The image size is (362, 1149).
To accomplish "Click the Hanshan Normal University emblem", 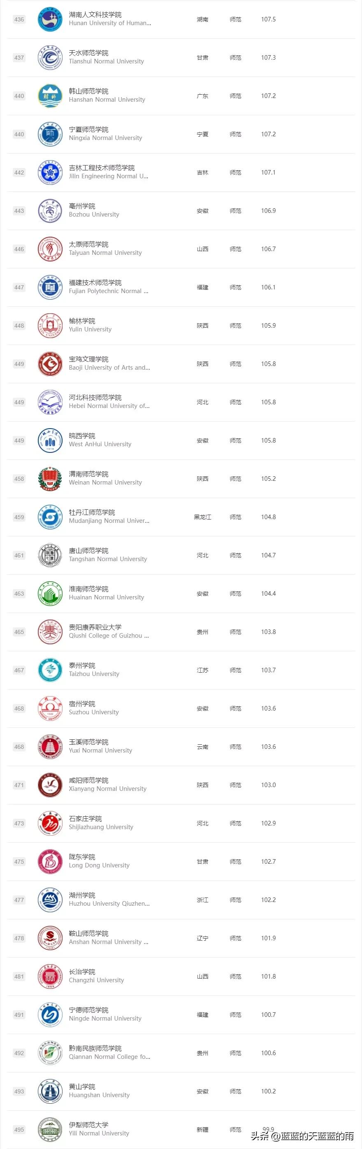I will point(50,96).
